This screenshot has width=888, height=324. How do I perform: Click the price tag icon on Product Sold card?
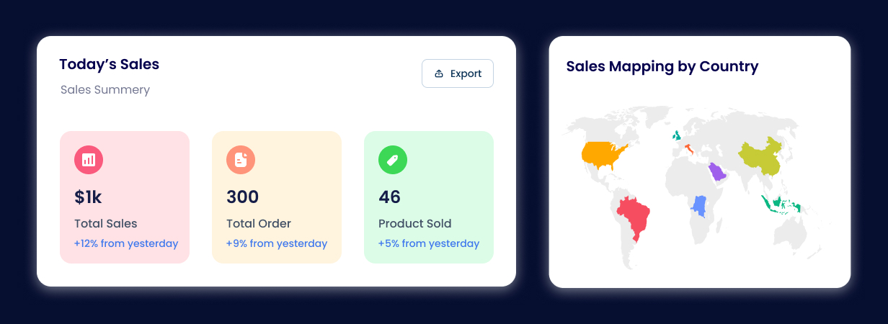coord(393,160)
